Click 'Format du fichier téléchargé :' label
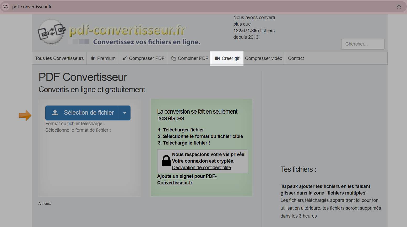Image resolution: width=407 pixels, height=227 pixels. pyautogui.click(x=75, y=124)
